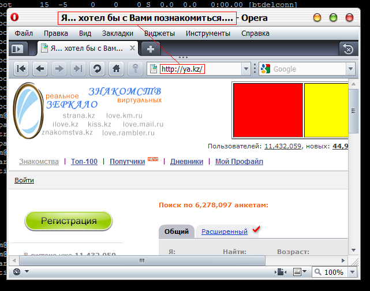Screen dimensions: 370x291
Task: Click the toolbar separator grip dots
Action: pos(255,69)
